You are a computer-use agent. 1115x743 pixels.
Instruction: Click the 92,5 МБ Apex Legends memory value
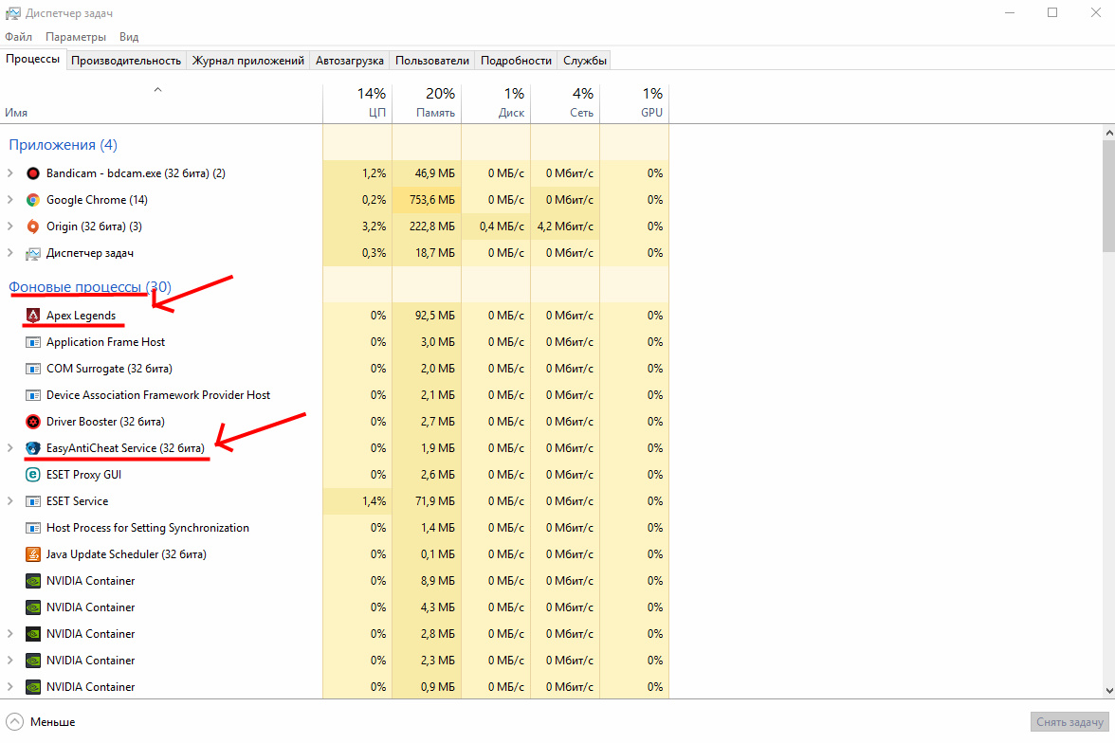pyautogui.click(x=434, y=316)
